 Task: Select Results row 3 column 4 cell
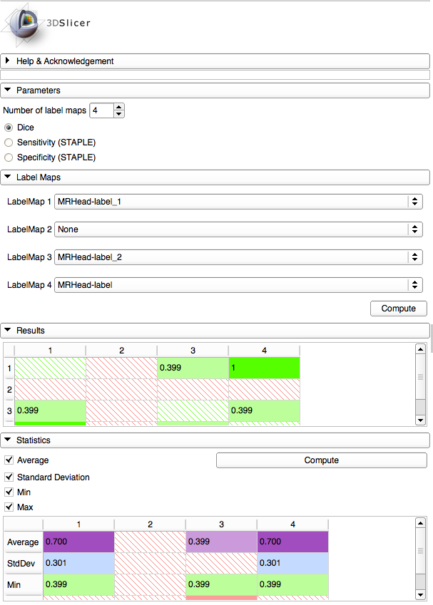264,410
